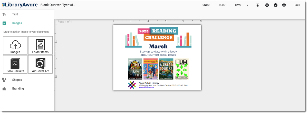Select the A Great Country book cover
Viewport: 308px width, 114px height.
point(166,69)
